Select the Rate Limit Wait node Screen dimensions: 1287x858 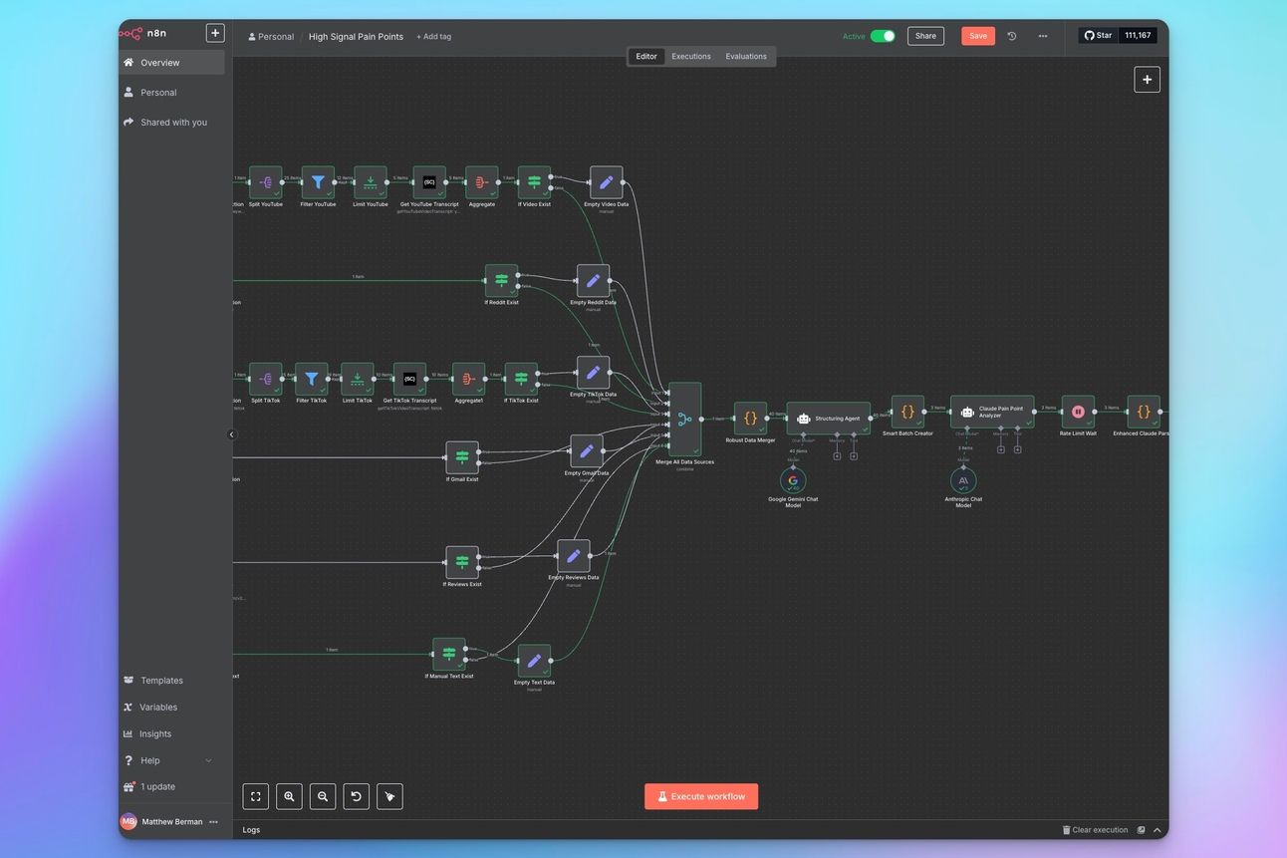pos(1078,412)
